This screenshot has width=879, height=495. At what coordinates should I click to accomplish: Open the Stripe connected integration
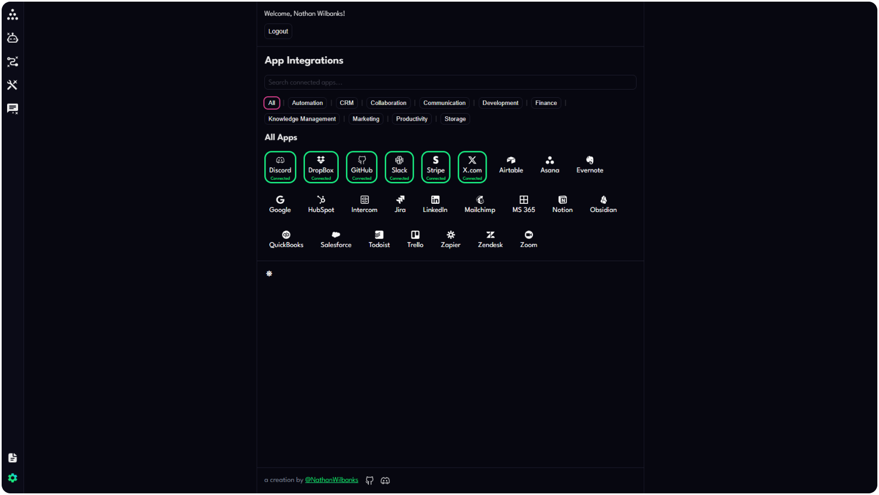pos(436,167)
